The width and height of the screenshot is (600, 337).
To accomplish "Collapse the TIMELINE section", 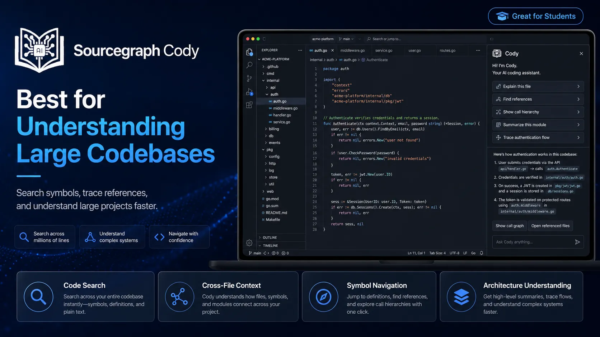I will [260, 246].
